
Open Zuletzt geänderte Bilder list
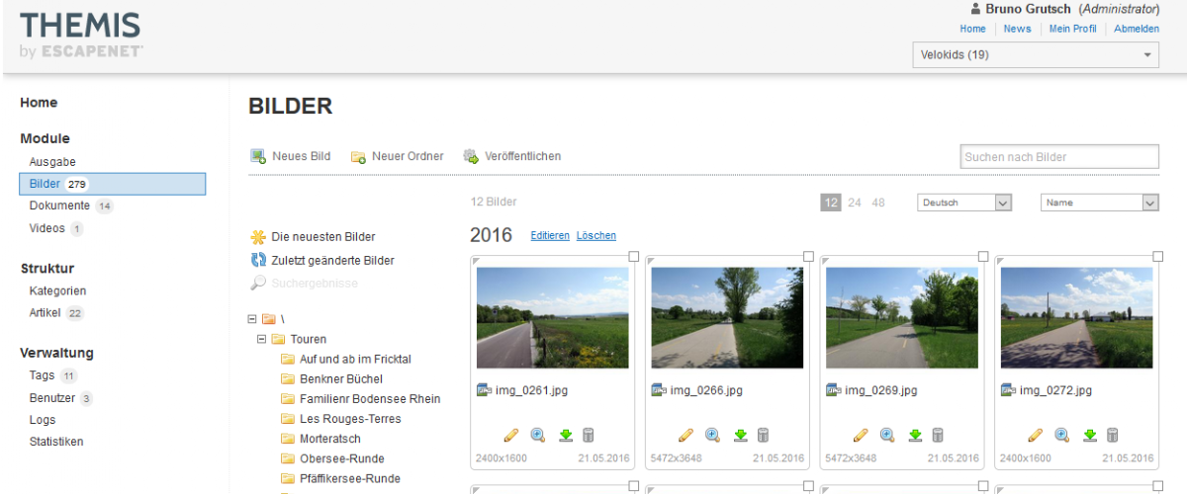tap(332, 261)
